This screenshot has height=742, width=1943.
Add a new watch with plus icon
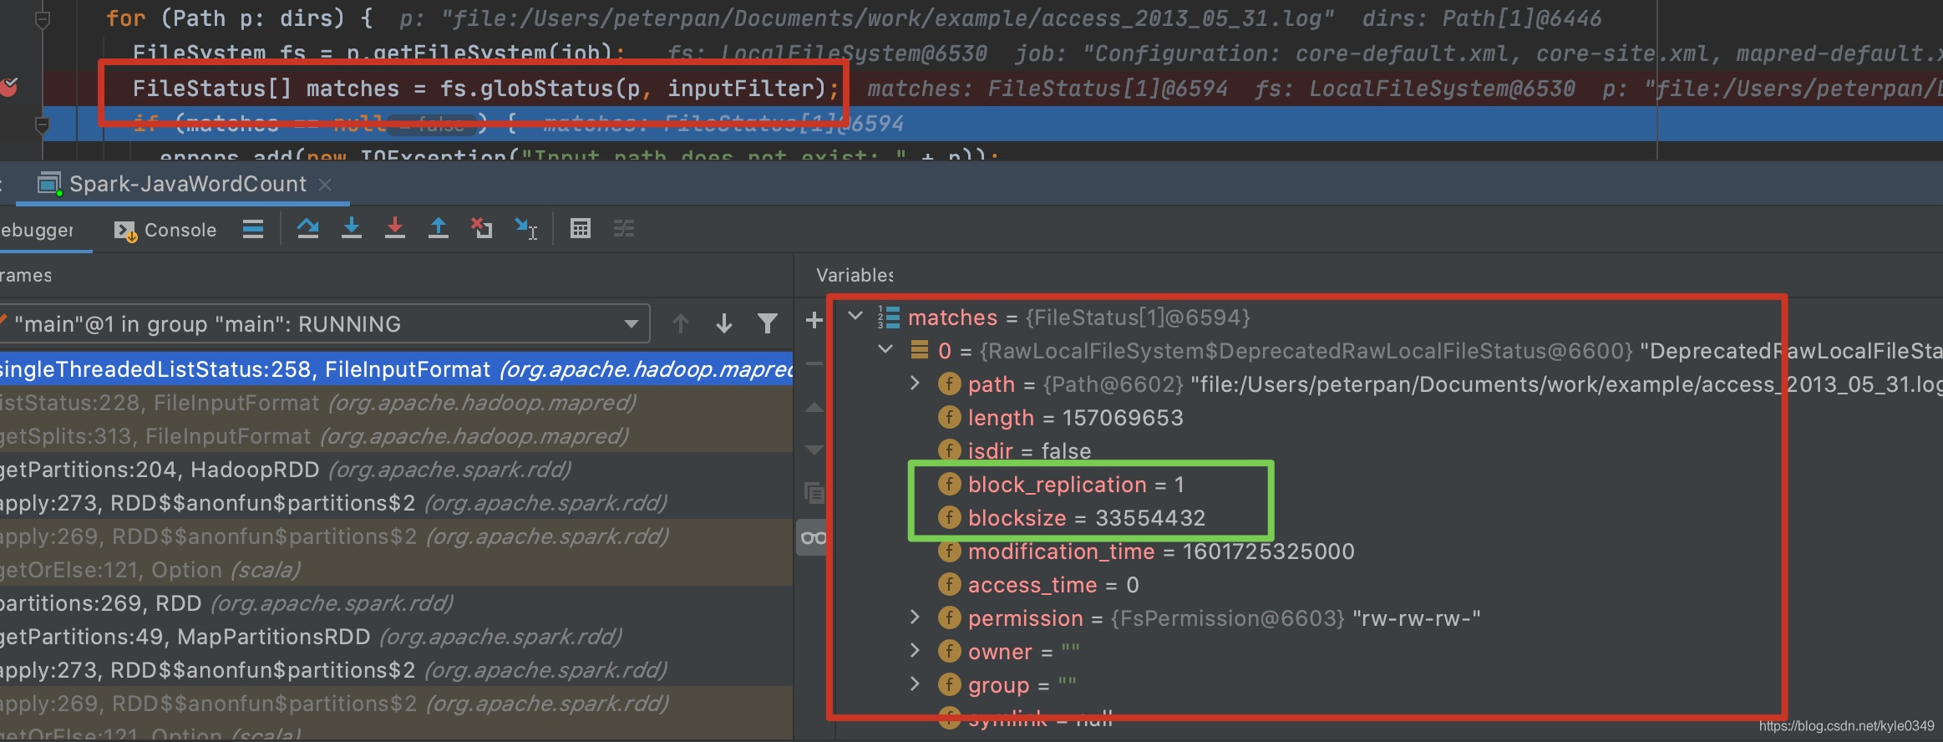point(814,320)
